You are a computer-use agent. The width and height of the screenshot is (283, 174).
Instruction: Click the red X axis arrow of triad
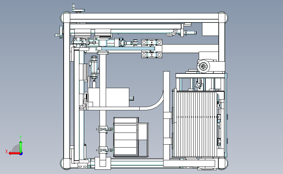14,153
